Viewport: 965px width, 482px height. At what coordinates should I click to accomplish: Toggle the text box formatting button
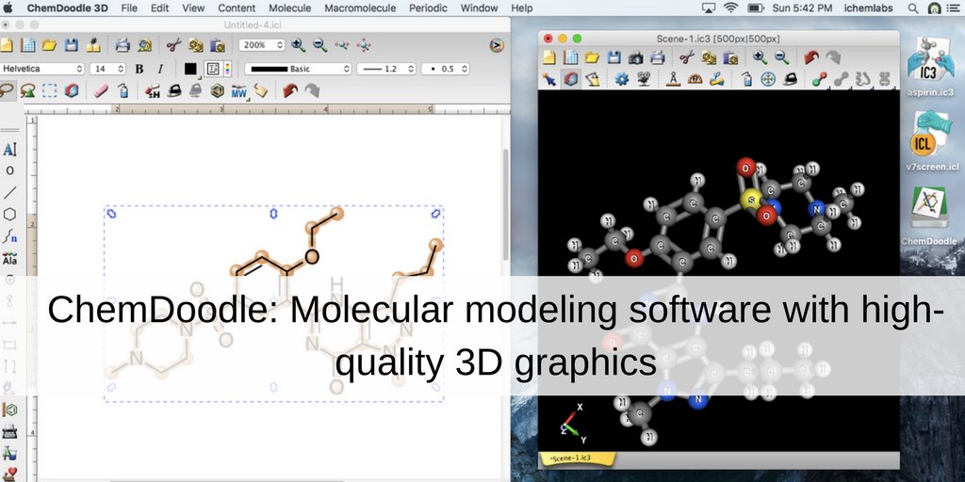tap(212, 69)
